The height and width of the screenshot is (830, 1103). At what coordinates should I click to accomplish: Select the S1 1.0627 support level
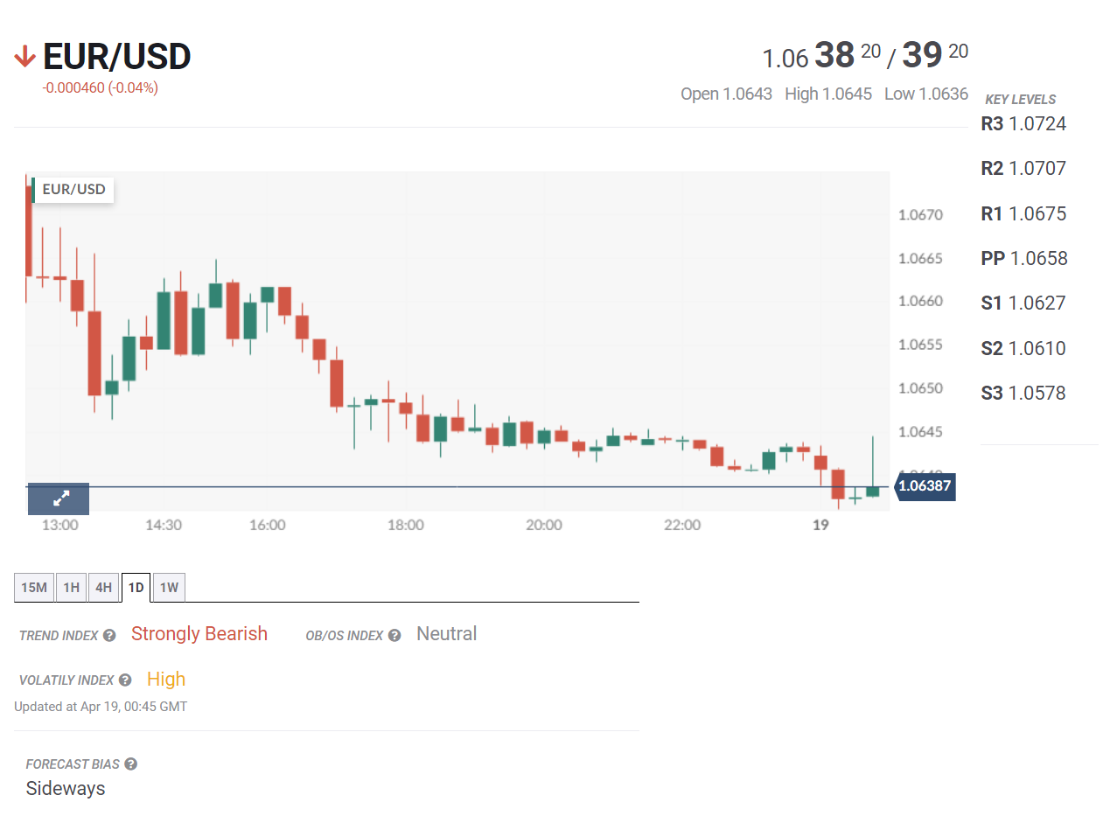[1023, 303]
